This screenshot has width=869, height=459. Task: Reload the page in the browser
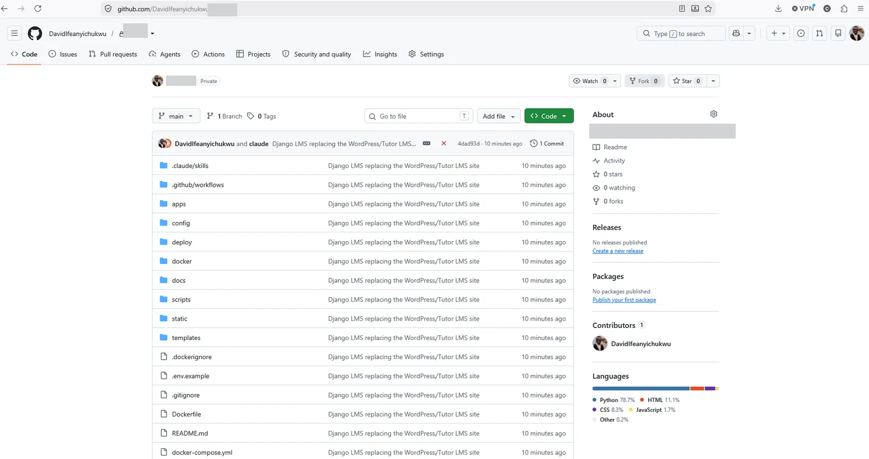(38, 9)
